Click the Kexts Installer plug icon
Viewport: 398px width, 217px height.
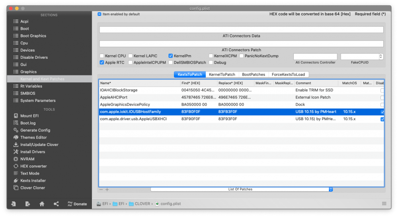pyautogui.click(x=16, y=181)
